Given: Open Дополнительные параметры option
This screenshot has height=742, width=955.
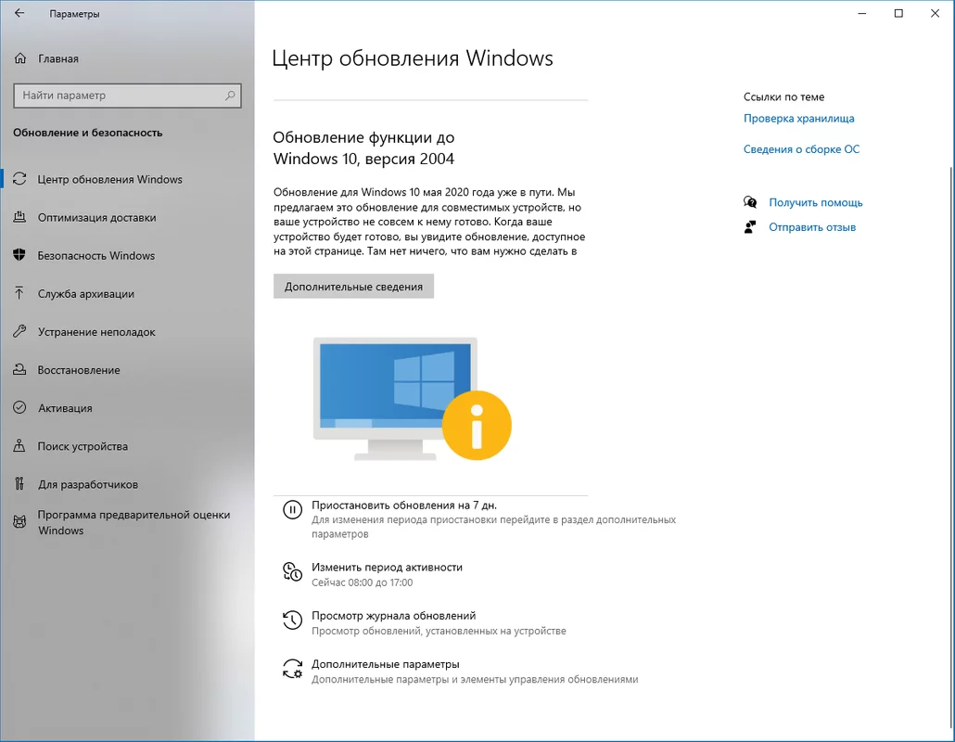Looking at the screenshot, I should coord(386,665).
